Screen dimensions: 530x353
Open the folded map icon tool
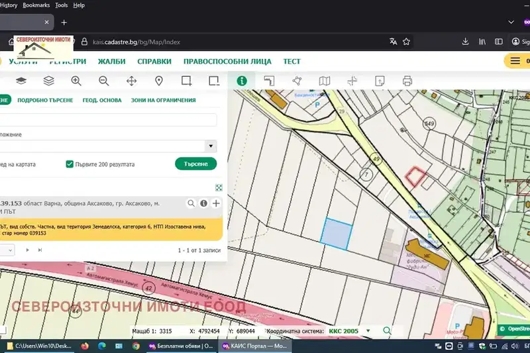point(325,81)
